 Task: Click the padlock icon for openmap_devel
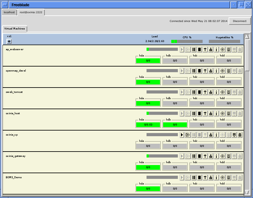click(x=211, y=71)
